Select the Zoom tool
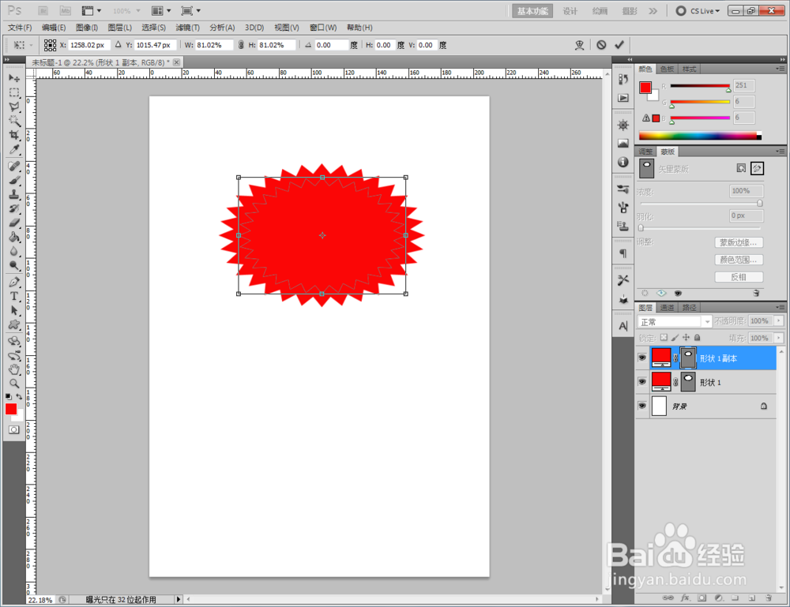 click(x=14, y=384)
